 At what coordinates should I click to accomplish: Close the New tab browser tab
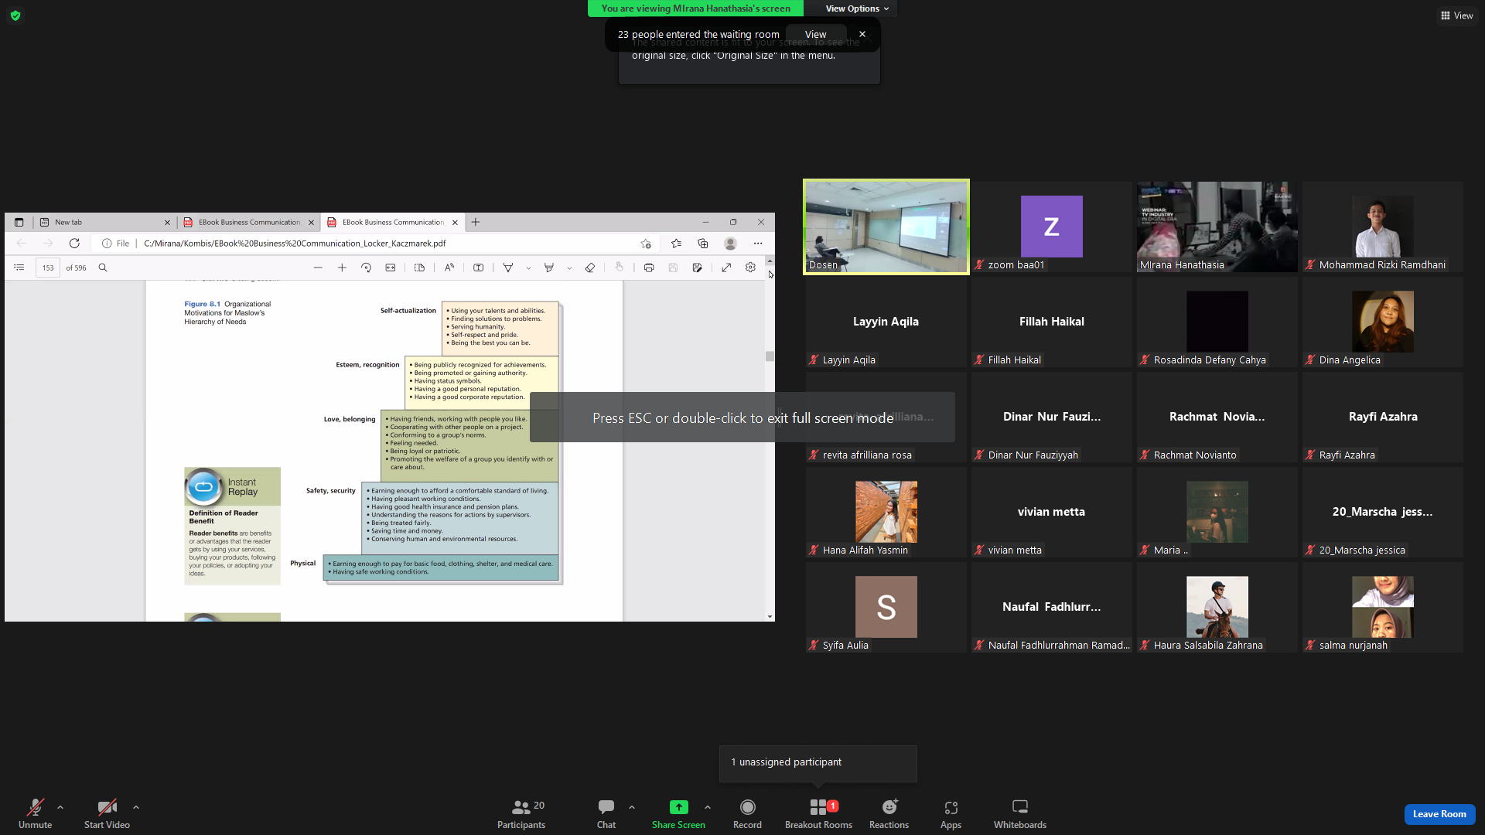click(x=167, y=222)
